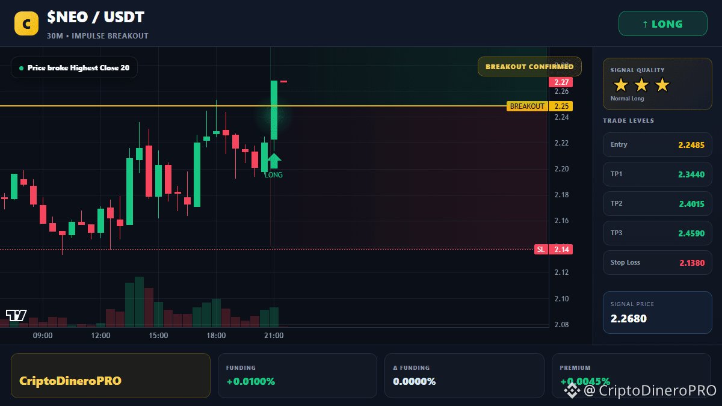Click the red 2.27 current price tag
The height and width of the screenshot is (406, 722).
561,82
